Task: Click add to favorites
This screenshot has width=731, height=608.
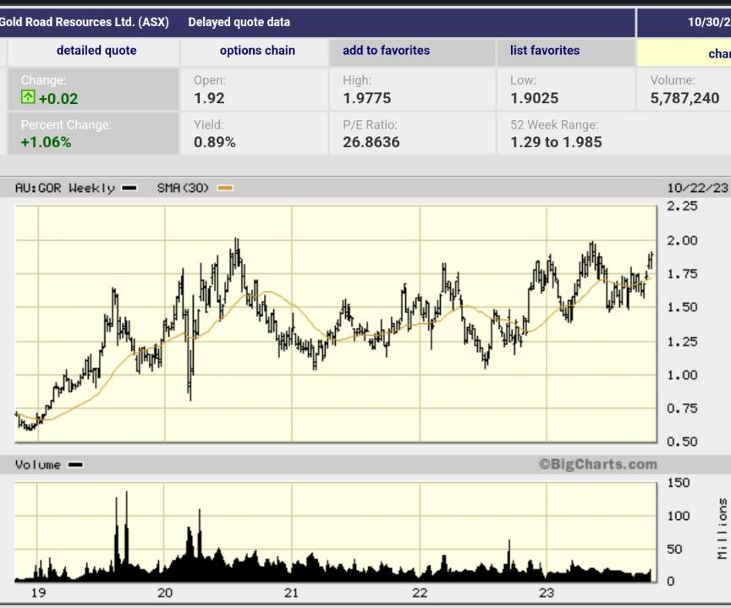Action: tap(386, 51)
